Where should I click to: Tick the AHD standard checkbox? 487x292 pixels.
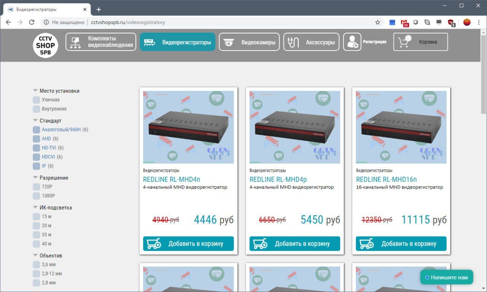coord(36,139)
